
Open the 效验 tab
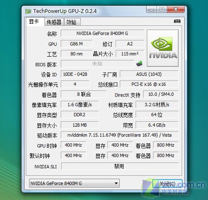72,22
